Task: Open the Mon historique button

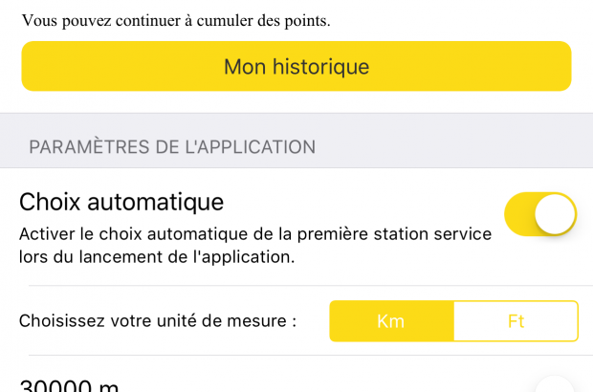Action: point(296,66)
